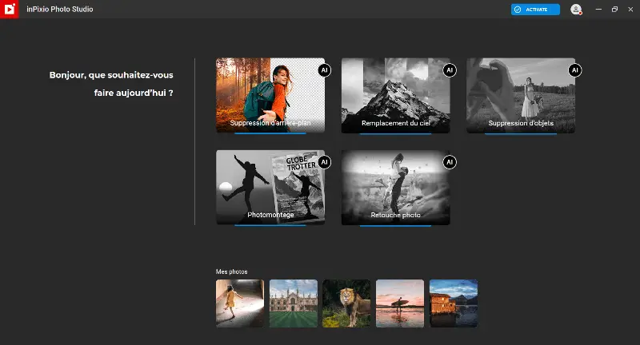The width and height of the screenshot is (640, 345).
Task: Click AI badge on Suppression d'arrière-plan tile
Action: [x=324, y=70]
